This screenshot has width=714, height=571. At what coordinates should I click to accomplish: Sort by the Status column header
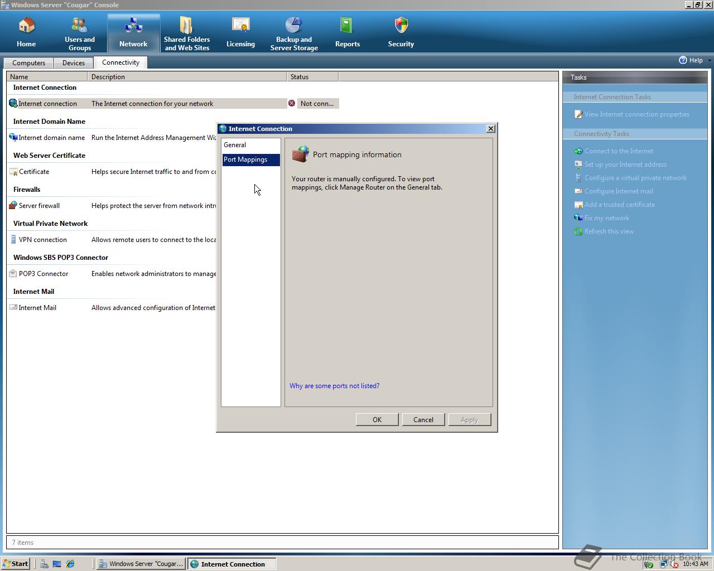[312, 77]
